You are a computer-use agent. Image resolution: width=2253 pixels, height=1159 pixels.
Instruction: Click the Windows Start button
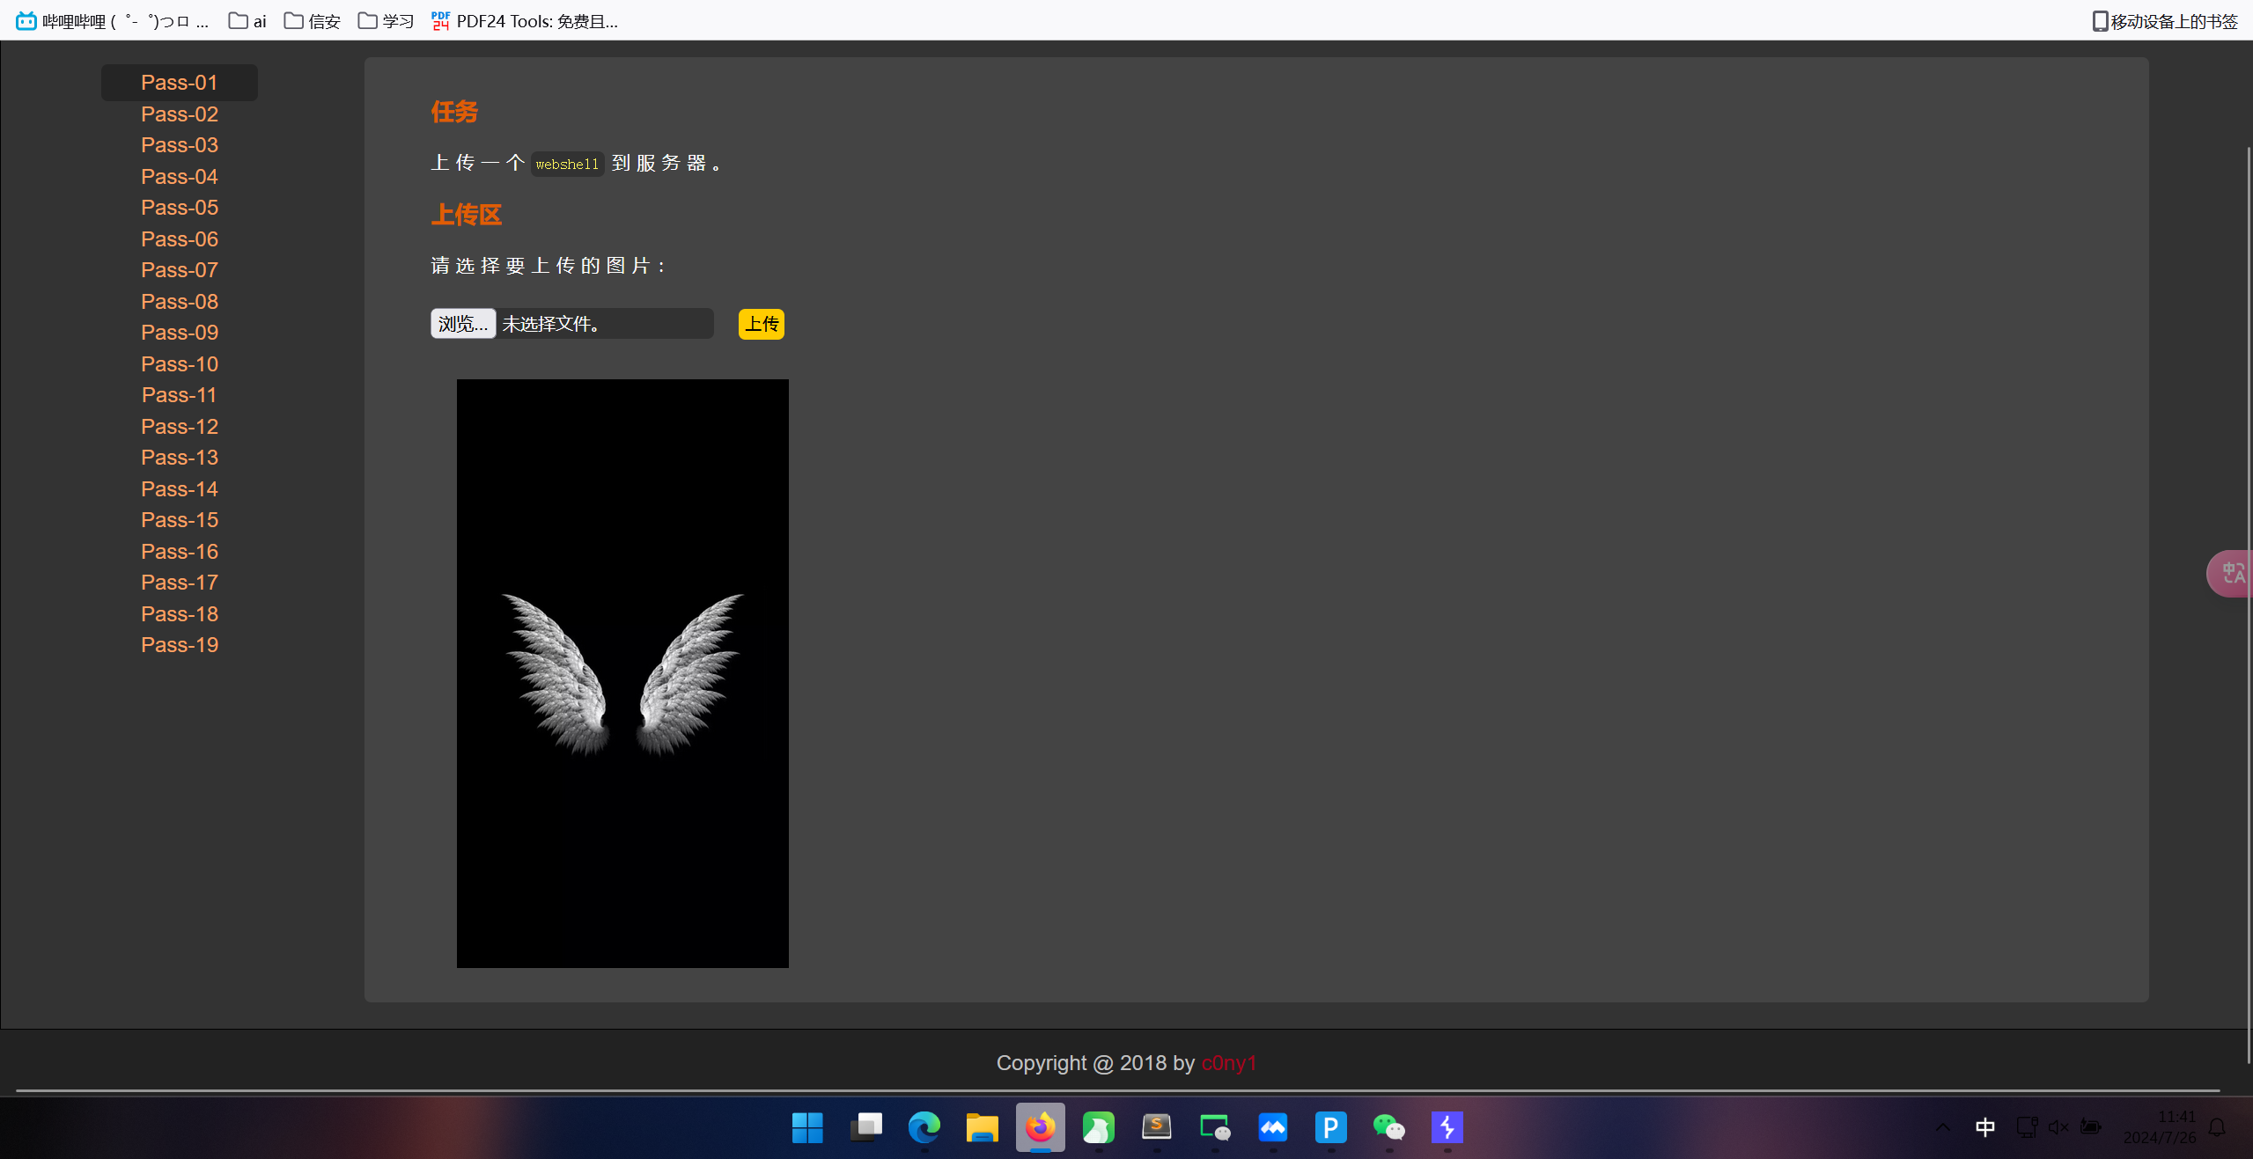pyautogui.click(x=807, y=1127)
